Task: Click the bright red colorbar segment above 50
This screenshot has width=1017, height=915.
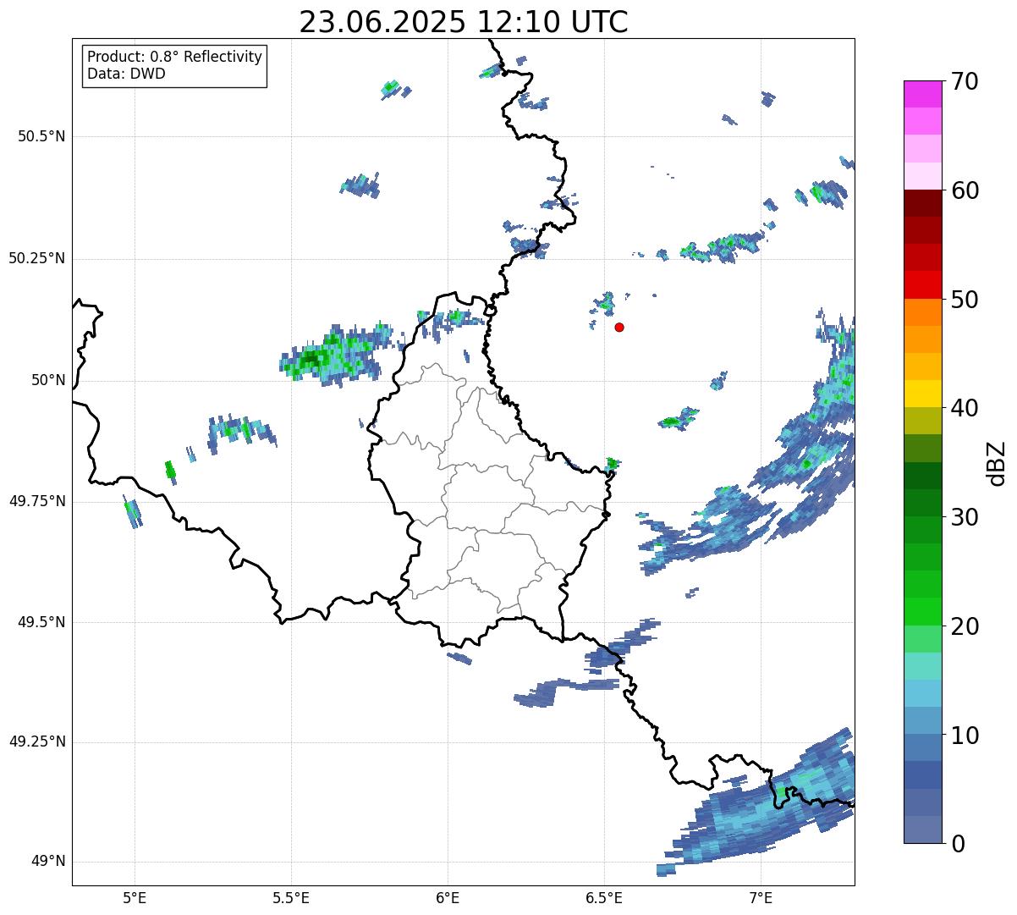Action: [923, 284]
